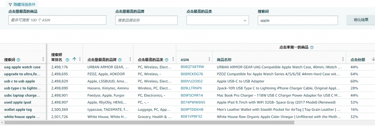Open column menu dots for 搜索频率排名
Screen dimensions: 375x126
[x=80, y=59]
